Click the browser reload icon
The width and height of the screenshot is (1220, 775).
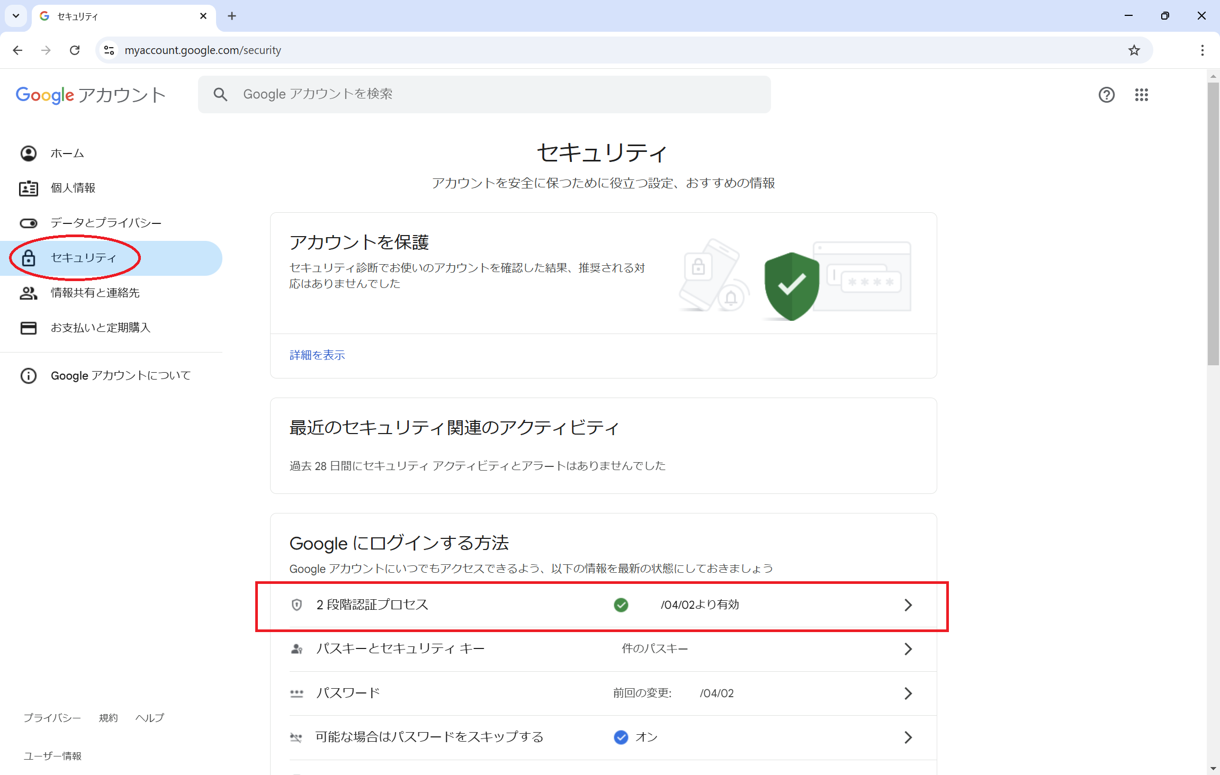point(75,50)
